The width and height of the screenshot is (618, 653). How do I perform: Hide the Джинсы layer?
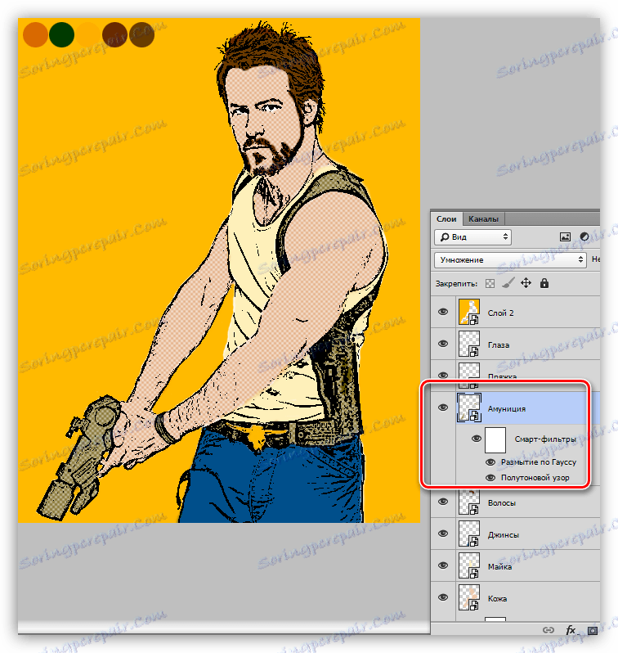pyautogui.click(x=443, y=534)
